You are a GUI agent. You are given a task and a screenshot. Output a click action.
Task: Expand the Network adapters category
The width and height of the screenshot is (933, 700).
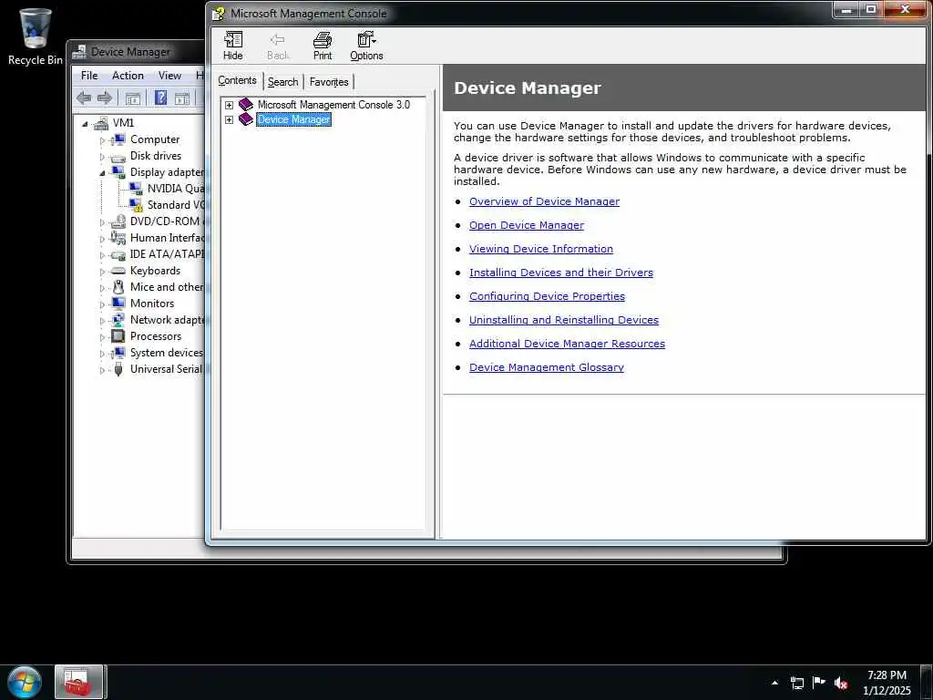coord(102,321)
